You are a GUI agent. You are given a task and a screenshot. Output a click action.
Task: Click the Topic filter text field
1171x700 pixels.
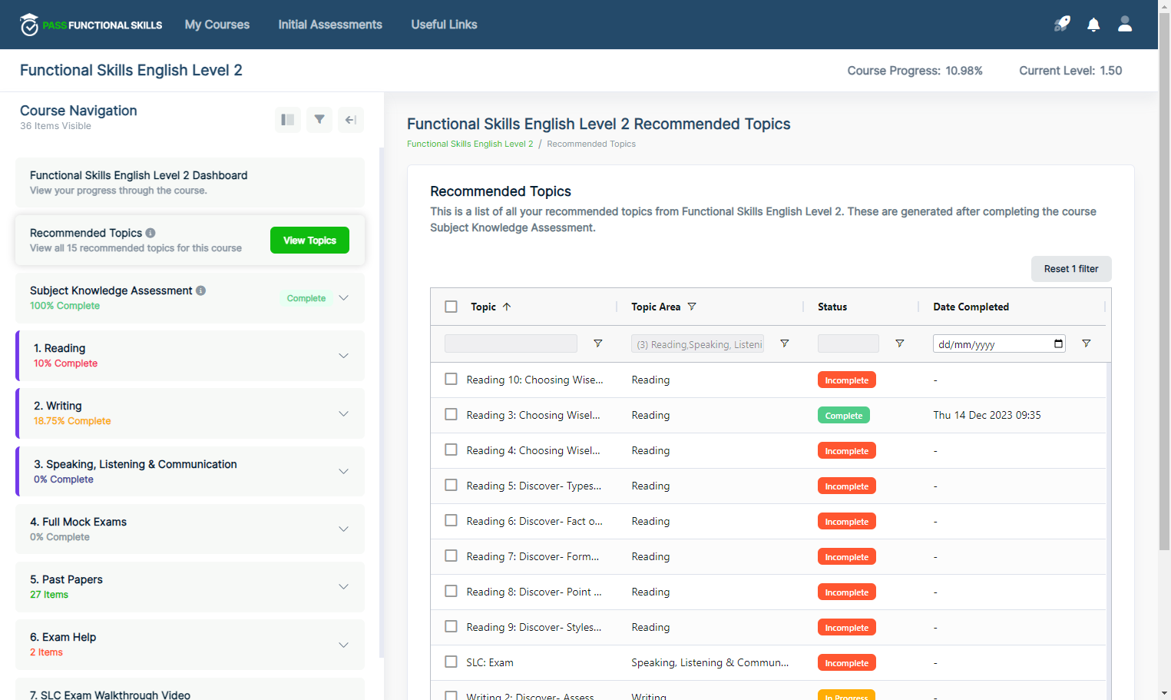511,343
